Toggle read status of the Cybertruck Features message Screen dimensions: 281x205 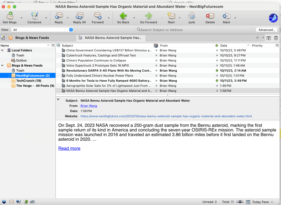pyautogui.click(x=217, y=56)
